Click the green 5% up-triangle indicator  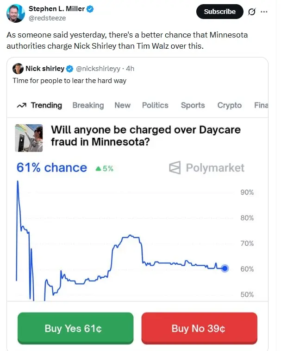pyautogui.click(x=98, y=168)
